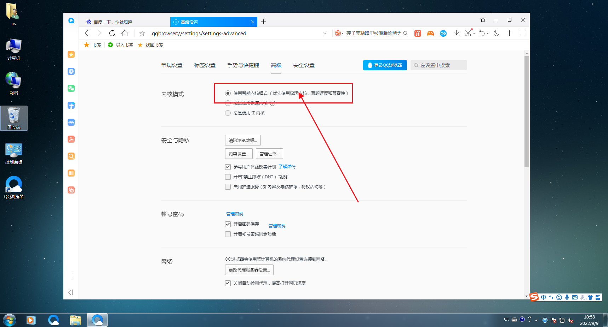Add a new sidebar app
Viewport: 608px width, 327px height.
[x=71, y=275]
